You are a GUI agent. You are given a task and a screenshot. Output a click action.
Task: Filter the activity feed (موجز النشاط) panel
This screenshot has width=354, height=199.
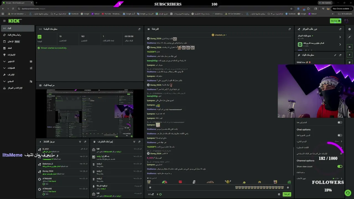(80, 142)
